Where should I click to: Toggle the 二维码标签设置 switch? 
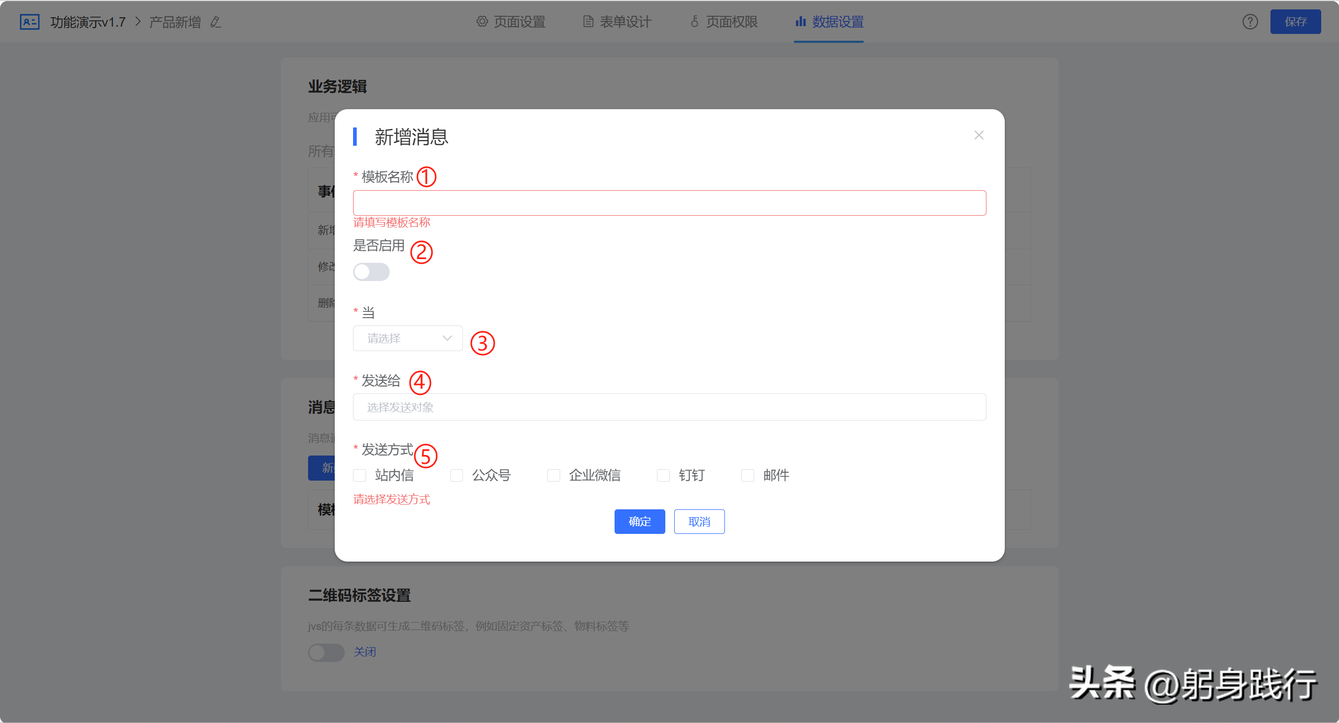(x=326, y=652)
